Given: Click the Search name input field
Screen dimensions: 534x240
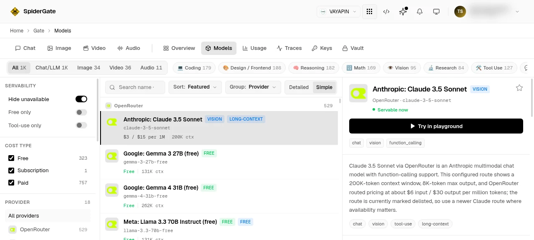Looking at the screenshot, I should click(134, 87).
